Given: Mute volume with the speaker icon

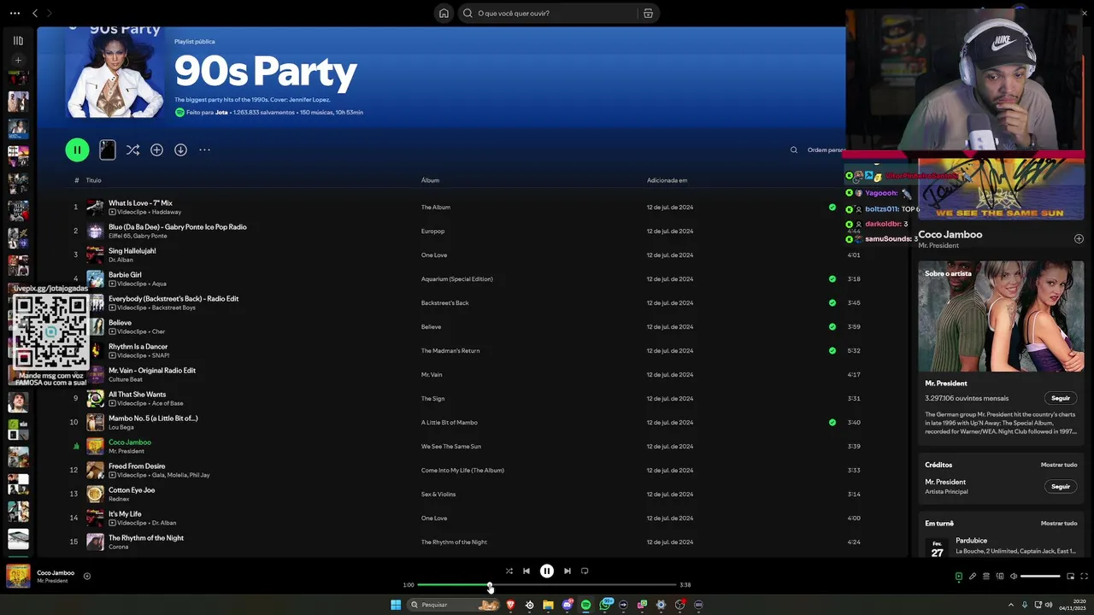Looking at the screenshot, I should coord(1014,576).
